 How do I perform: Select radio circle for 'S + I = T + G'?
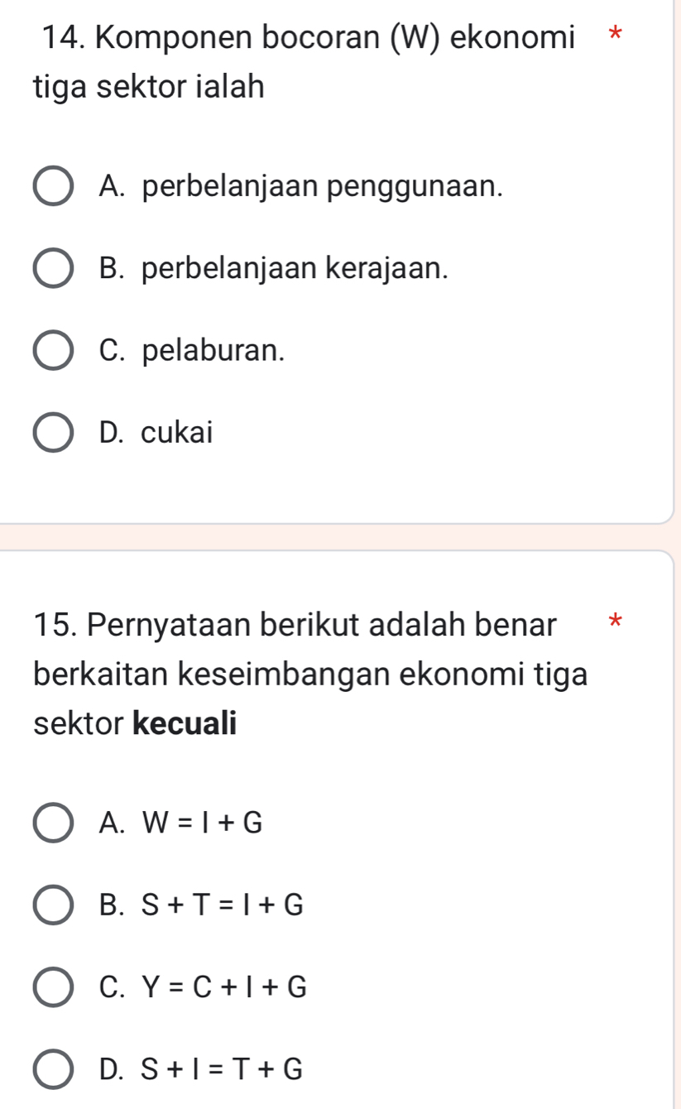click(53, 1070)
